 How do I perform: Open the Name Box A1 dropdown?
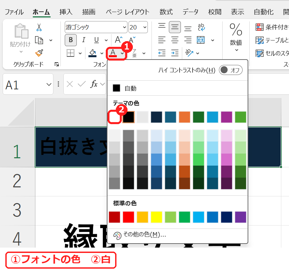coord(49,84)
